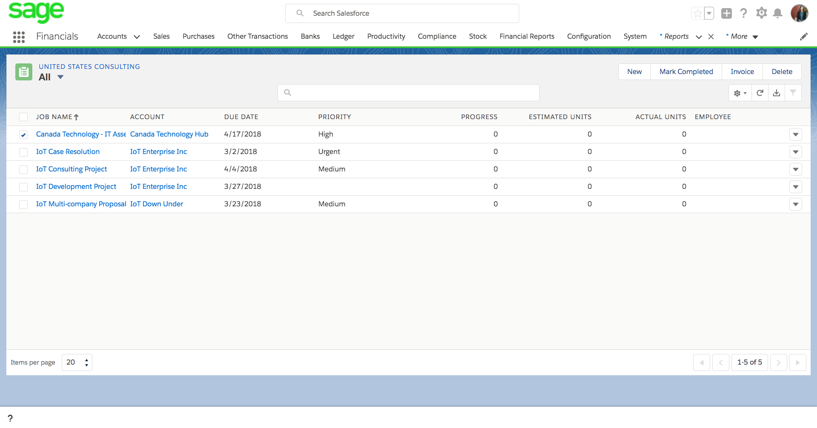The image size is (817, 428).
Task: Go to the last page of results
Action: pyautogui.click(x=798, y=362)
